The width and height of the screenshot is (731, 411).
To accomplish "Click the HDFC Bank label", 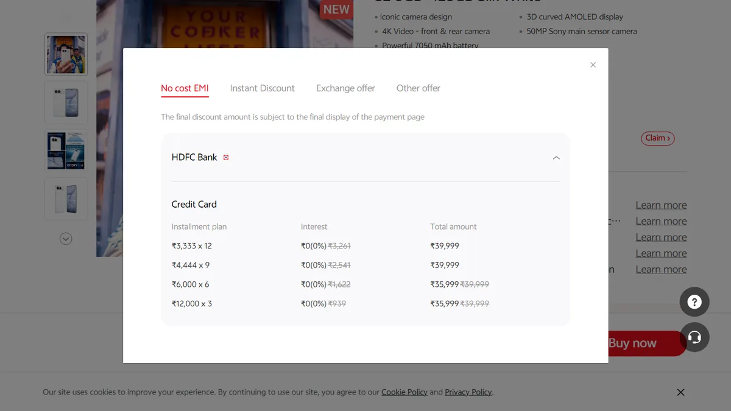I will click(x=194, y=157).
